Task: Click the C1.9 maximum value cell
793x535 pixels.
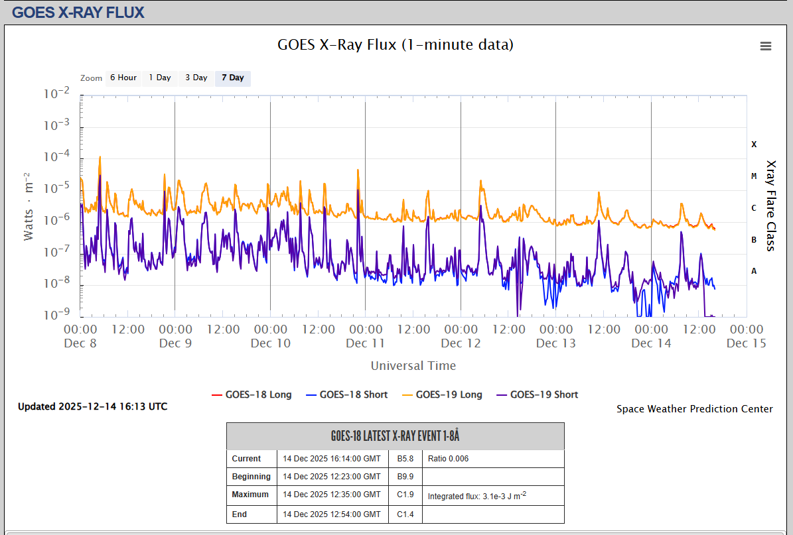Action: coord(405,495)
